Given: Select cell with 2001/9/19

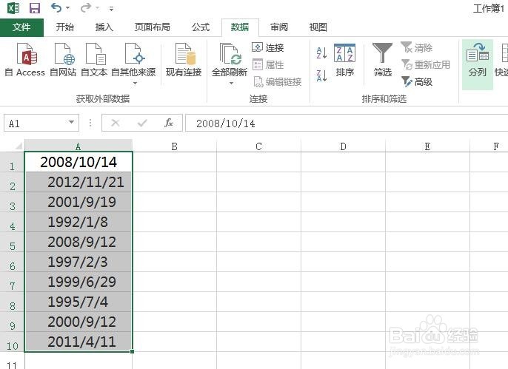Looking at the screenshot, I should point(78,202).
